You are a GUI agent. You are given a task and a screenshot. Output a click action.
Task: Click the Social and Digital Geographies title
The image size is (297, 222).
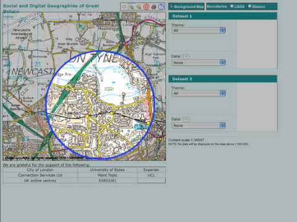point(51,8)
